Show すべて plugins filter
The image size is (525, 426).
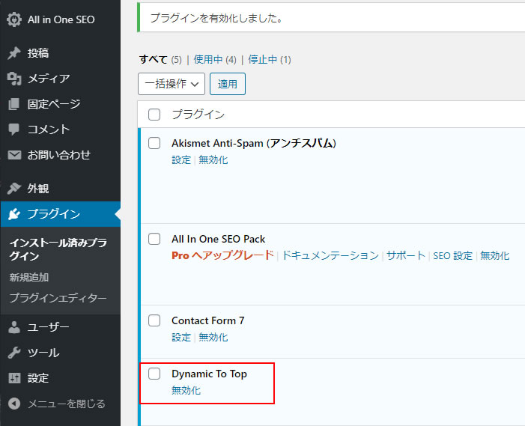point(154,60)
